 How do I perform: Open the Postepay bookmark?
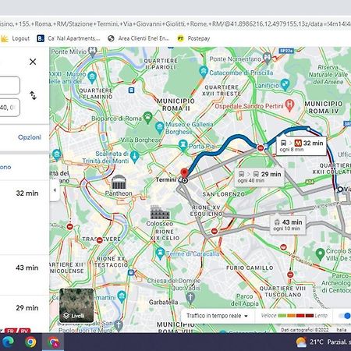click(193, 38)
